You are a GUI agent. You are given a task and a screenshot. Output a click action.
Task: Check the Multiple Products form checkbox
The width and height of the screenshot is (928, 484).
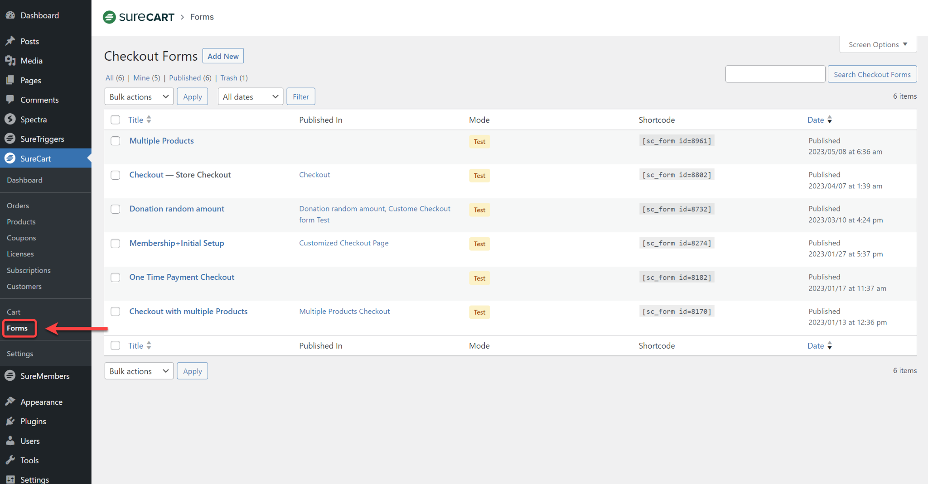pos(116,141)
